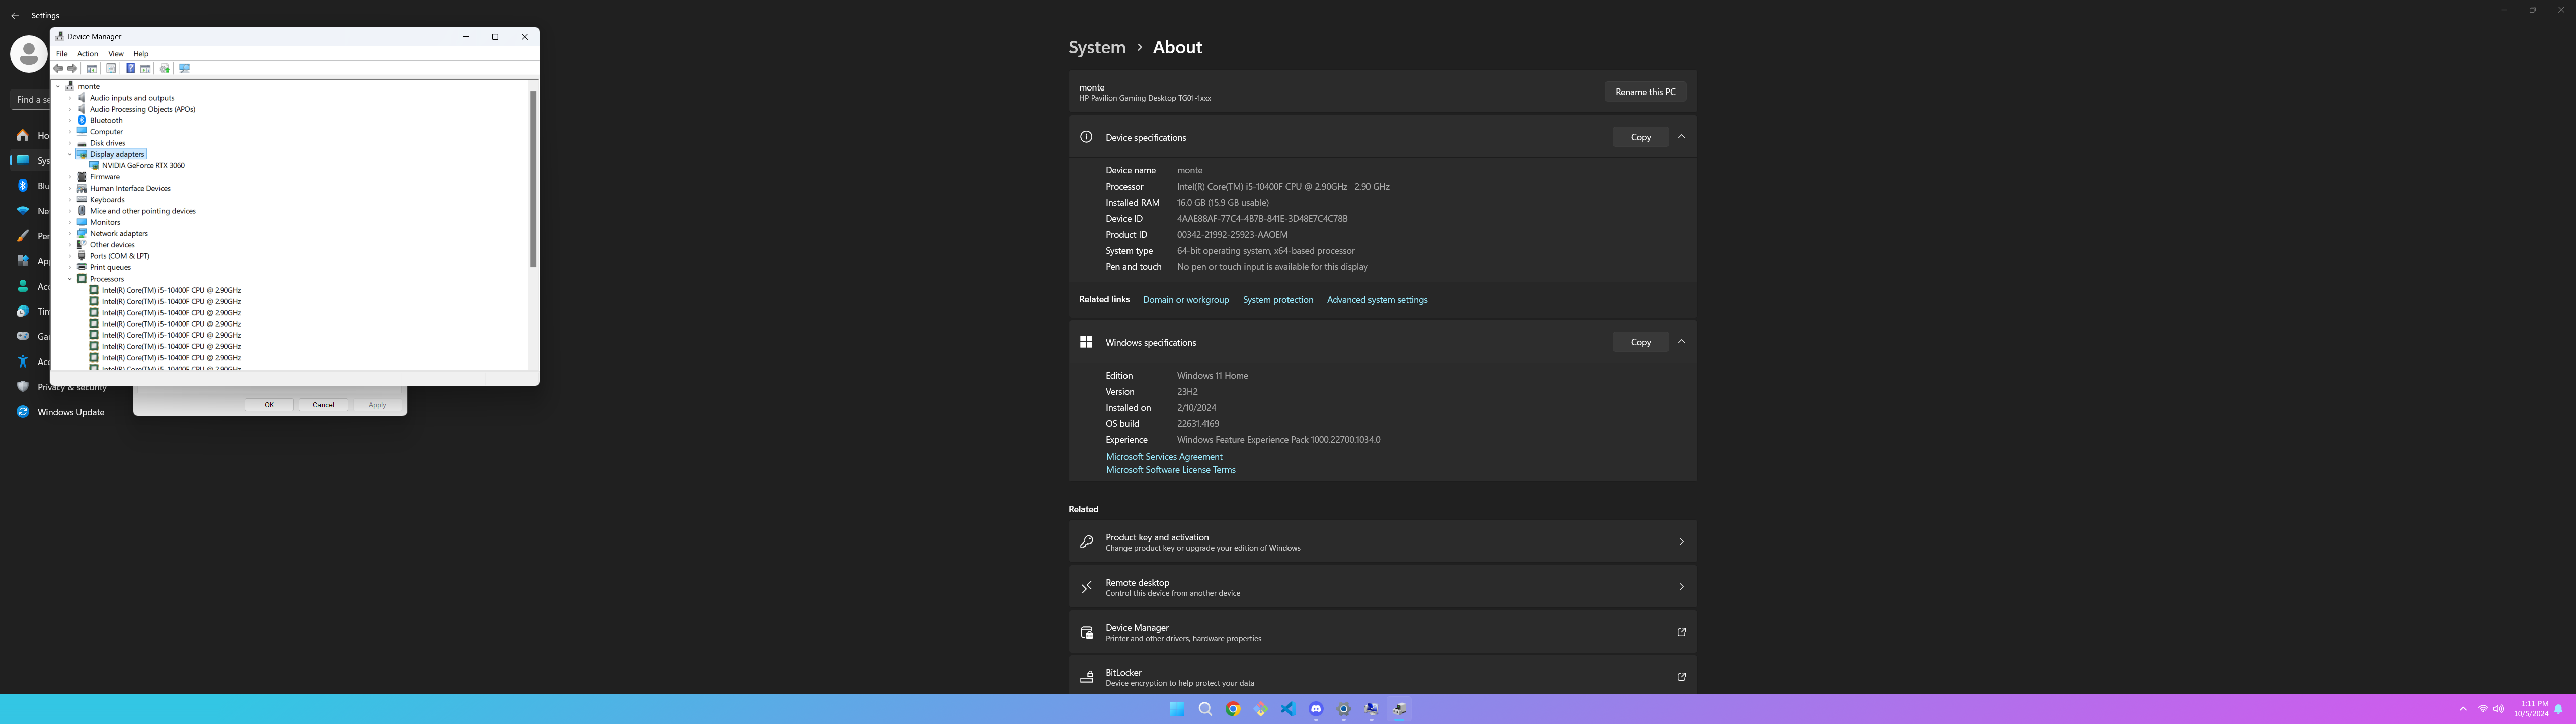Expand the Network adapters node
This screenshot has height=724, width=2576.
(x=70, y=234)
